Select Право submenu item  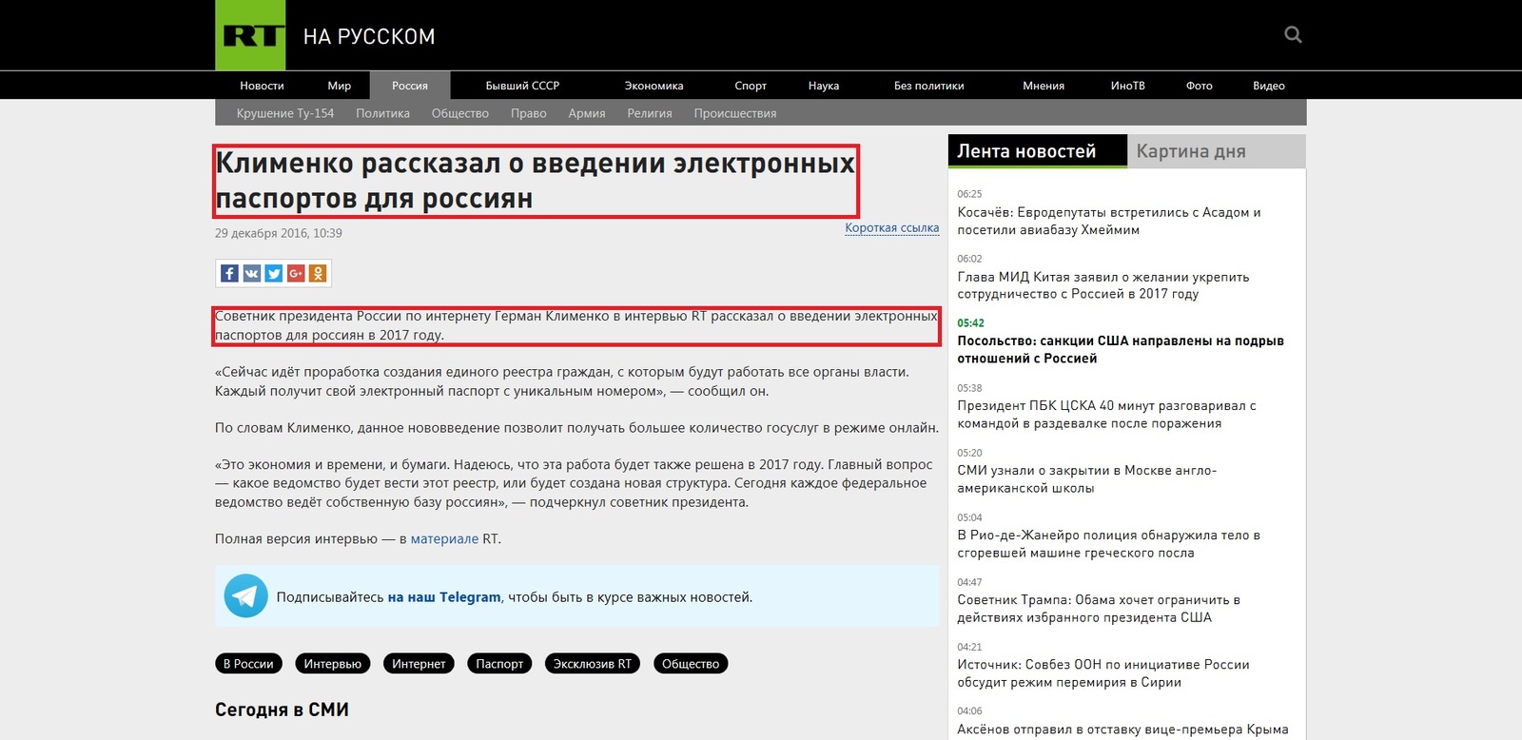[528, 113]
